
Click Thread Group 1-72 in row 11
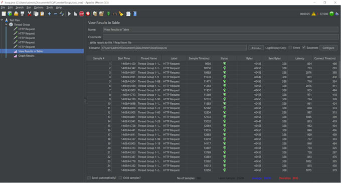coord(149,108)
